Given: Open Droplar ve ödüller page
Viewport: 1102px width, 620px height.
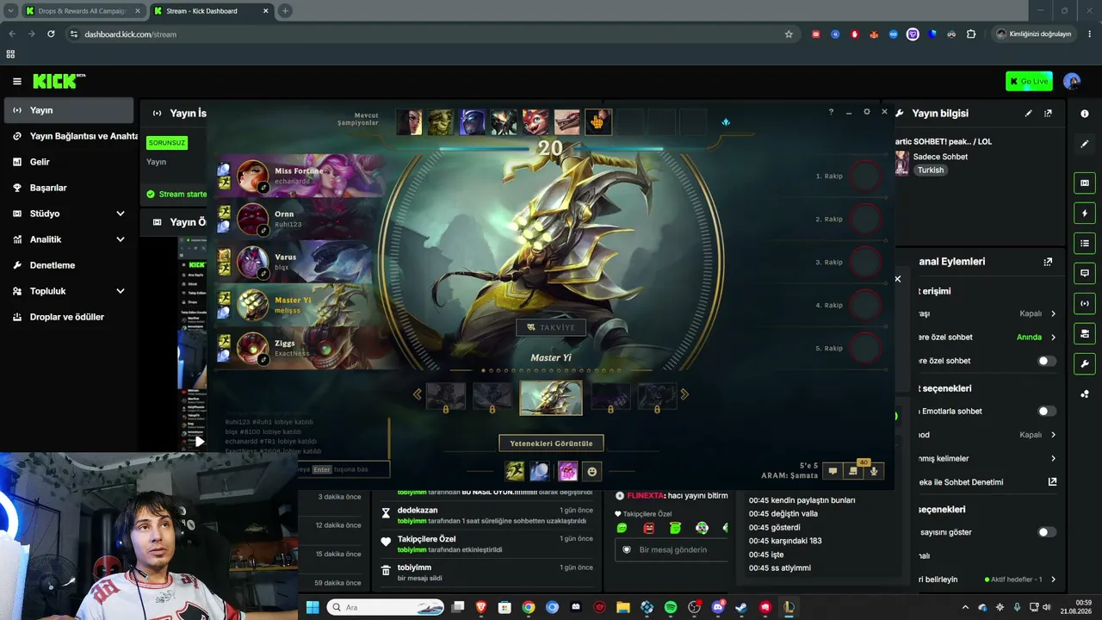Looking at the screenshot, I should (69, 317).
